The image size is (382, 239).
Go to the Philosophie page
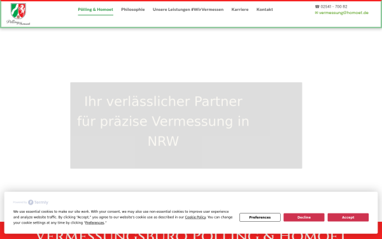[133, 10]
